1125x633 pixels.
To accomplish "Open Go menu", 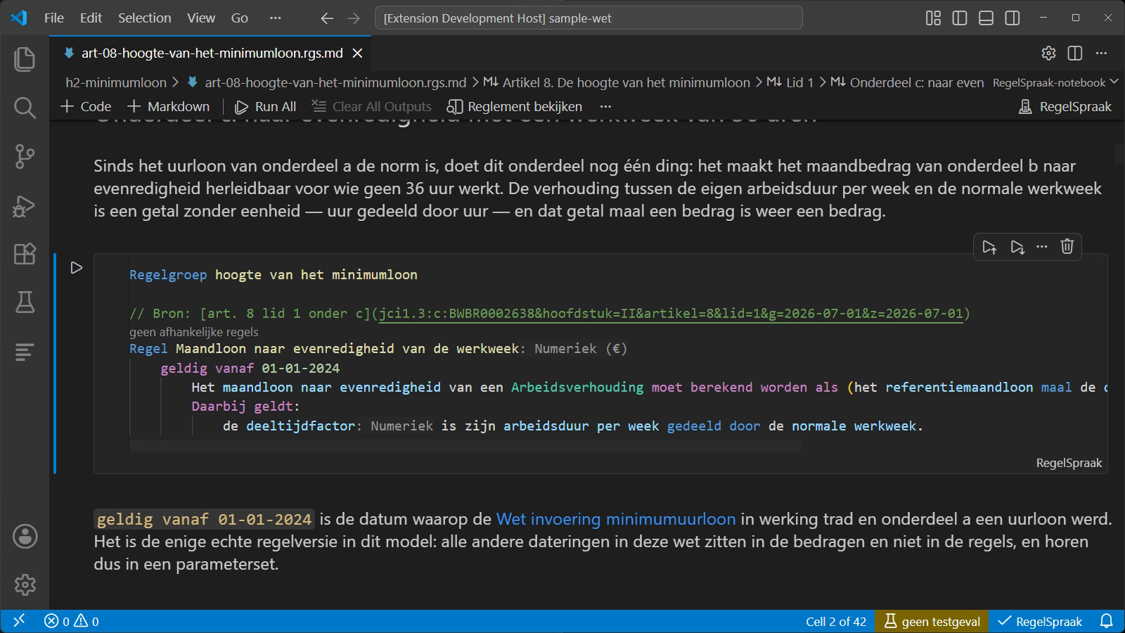I will click(240, 18).
